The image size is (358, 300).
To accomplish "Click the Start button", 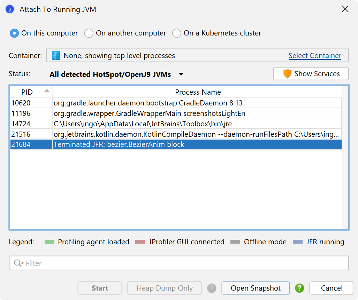I will 100,288.
